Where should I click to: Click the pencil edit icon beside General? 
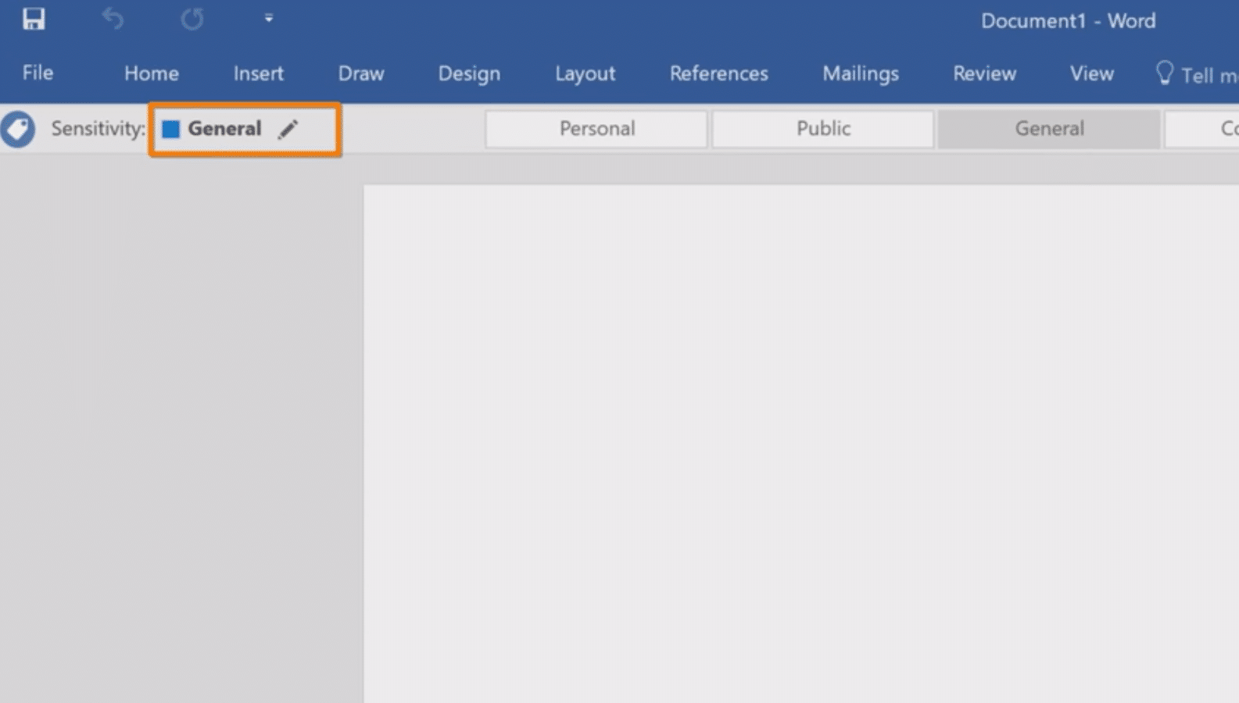coord(288,129)
